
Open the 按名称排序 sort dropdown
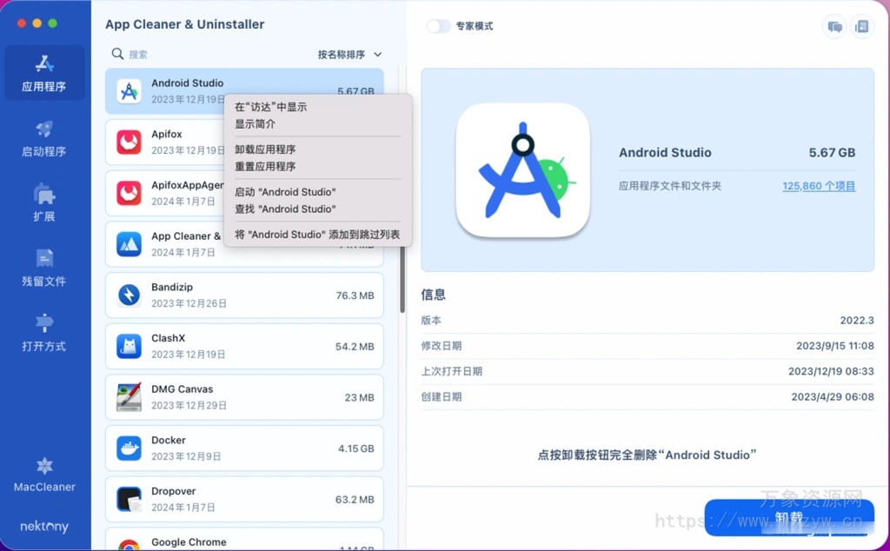coord(349,55)
